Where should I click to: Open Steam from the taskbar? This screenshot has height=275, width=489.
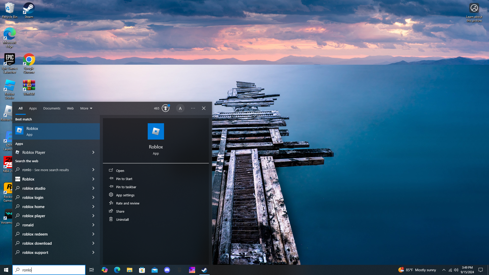point(204,270)
